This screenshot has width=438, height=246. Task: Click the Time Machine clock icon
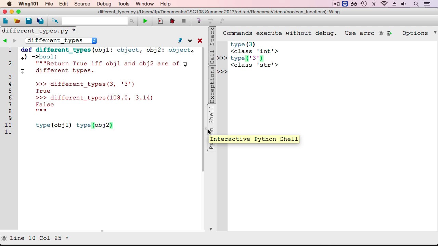click(x=364, y=4)
